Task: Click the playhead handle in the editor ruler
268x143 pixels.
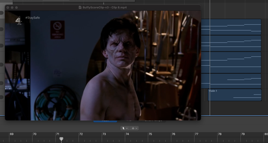Action: pyautogui.click(x=61, y=139)
